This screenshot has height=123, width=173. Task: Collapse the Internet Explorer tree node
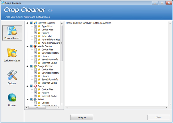pos(27,23)
